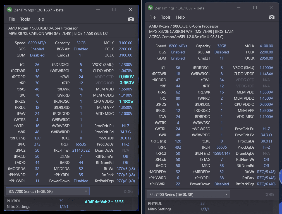Viewport: 282px width, 214px height.
Task: Select the 6200 MT/s speed value in left window
Action: coord(37,43)
